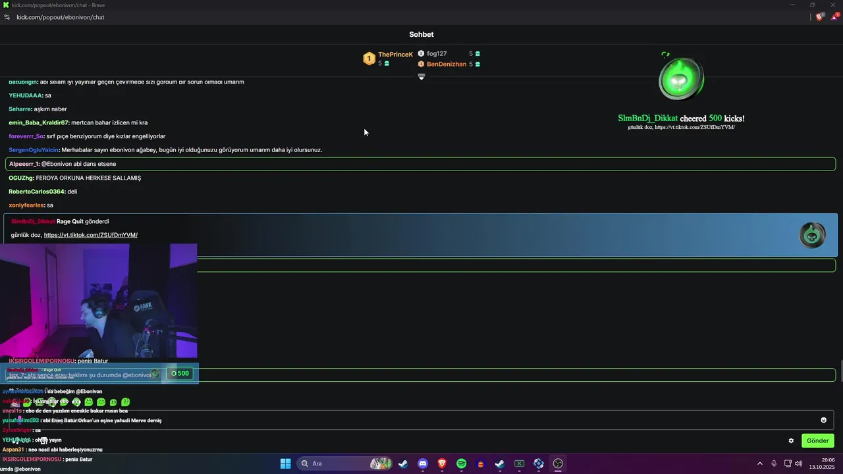Screen dimensions: 843x474
Task: Click the 500 kicks badge on the overlay
Action: [x=179, y=373]
